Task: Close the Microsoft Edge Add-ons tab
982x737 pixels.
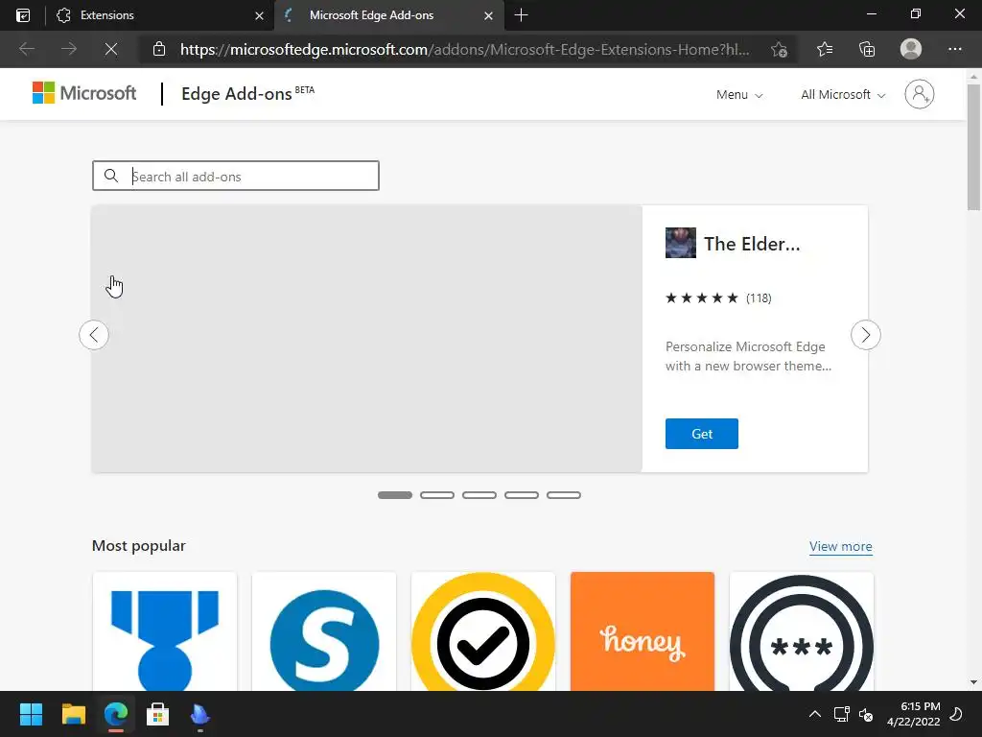Action: (x=488, y=15)
